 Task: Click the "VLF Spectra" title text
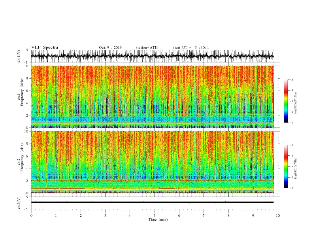pos(45,47)
